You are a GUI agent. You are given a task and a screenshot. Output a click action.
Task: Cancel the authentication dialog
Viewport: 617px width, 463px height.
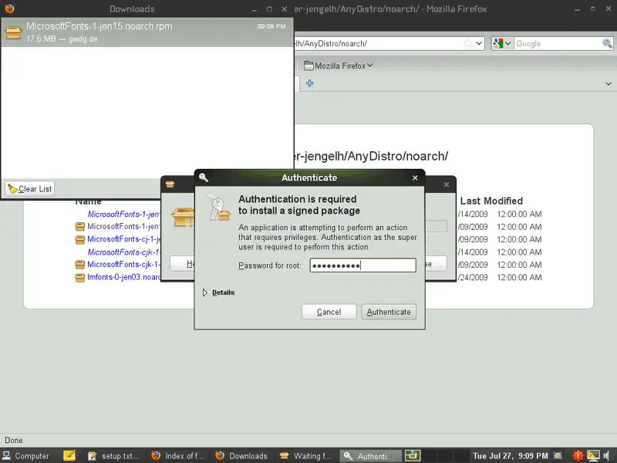click(x=329, y=312)
